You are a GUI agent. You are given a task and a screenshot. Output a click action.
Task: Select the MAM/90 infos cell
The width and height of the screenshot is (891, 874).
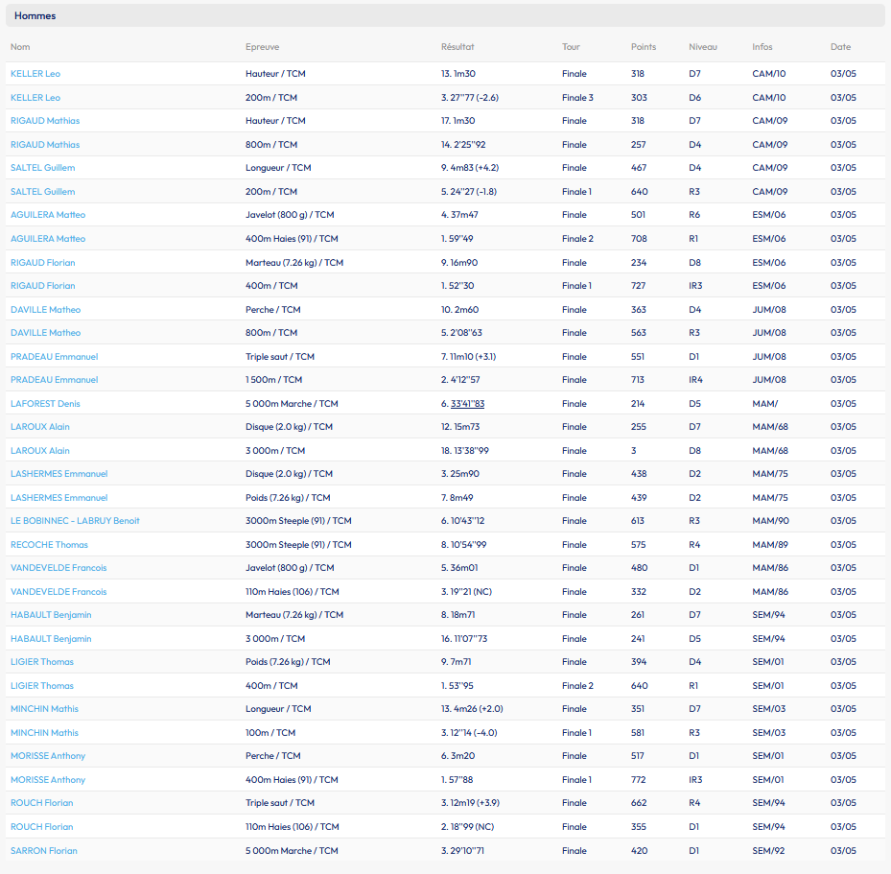770,522
